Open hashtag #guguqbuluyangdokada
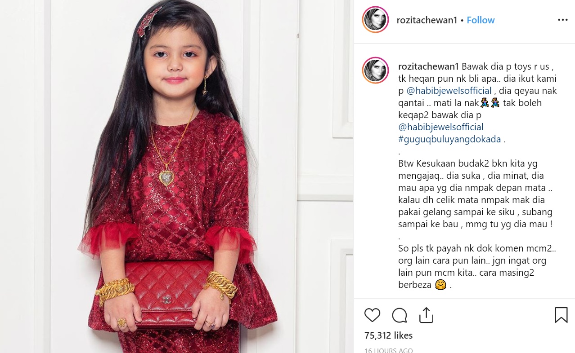 tap(449, 139)
